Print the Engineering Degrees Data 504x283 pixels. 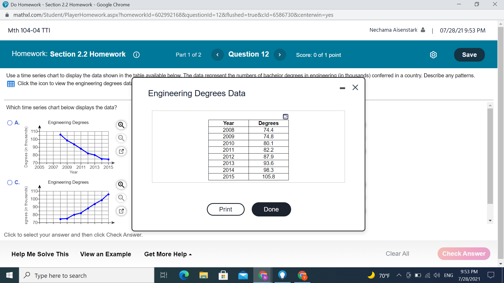tap(225, 209)
